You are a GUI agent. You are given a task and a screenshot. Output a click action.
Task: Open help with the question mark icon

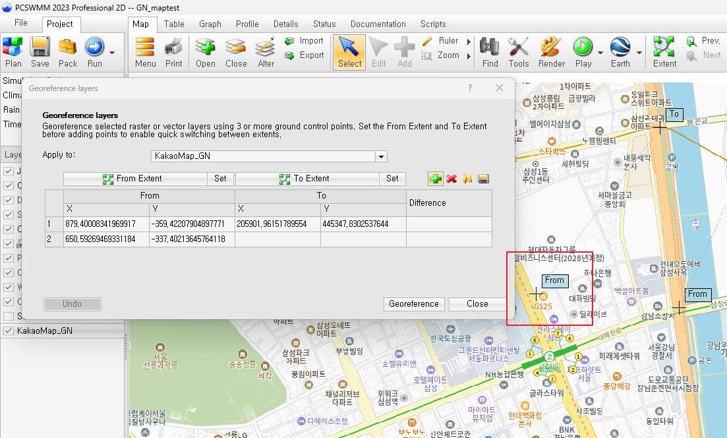pyautogui.click(x=470, y=88)
